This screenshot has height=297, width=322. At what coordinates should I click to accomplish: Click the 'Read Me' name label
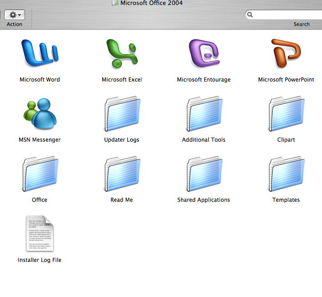tap(122, 200)
